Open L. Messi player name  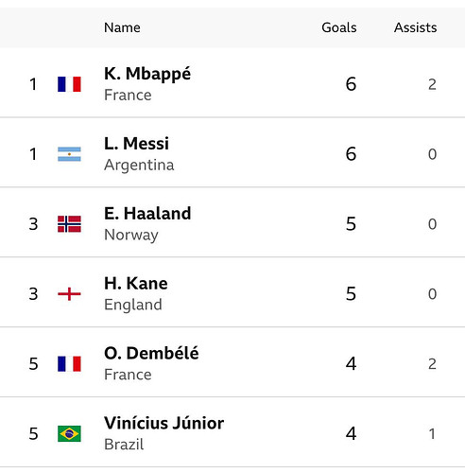click(136, 144)
